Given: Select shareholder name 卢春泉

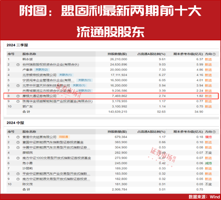Looking at the screenshot, I should click(x=27, y=70).
